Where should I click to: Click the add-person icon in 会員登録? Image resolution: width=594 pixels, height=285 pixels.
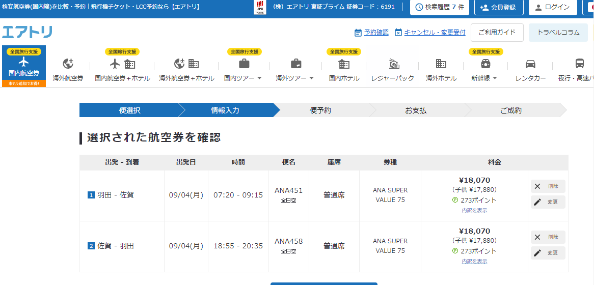tap(484, 7)
